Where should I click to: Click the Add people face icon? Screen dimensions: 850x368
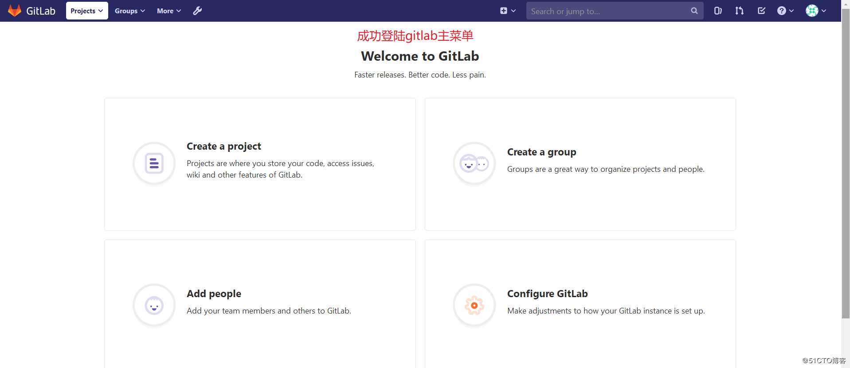click(x=154, y=305)
